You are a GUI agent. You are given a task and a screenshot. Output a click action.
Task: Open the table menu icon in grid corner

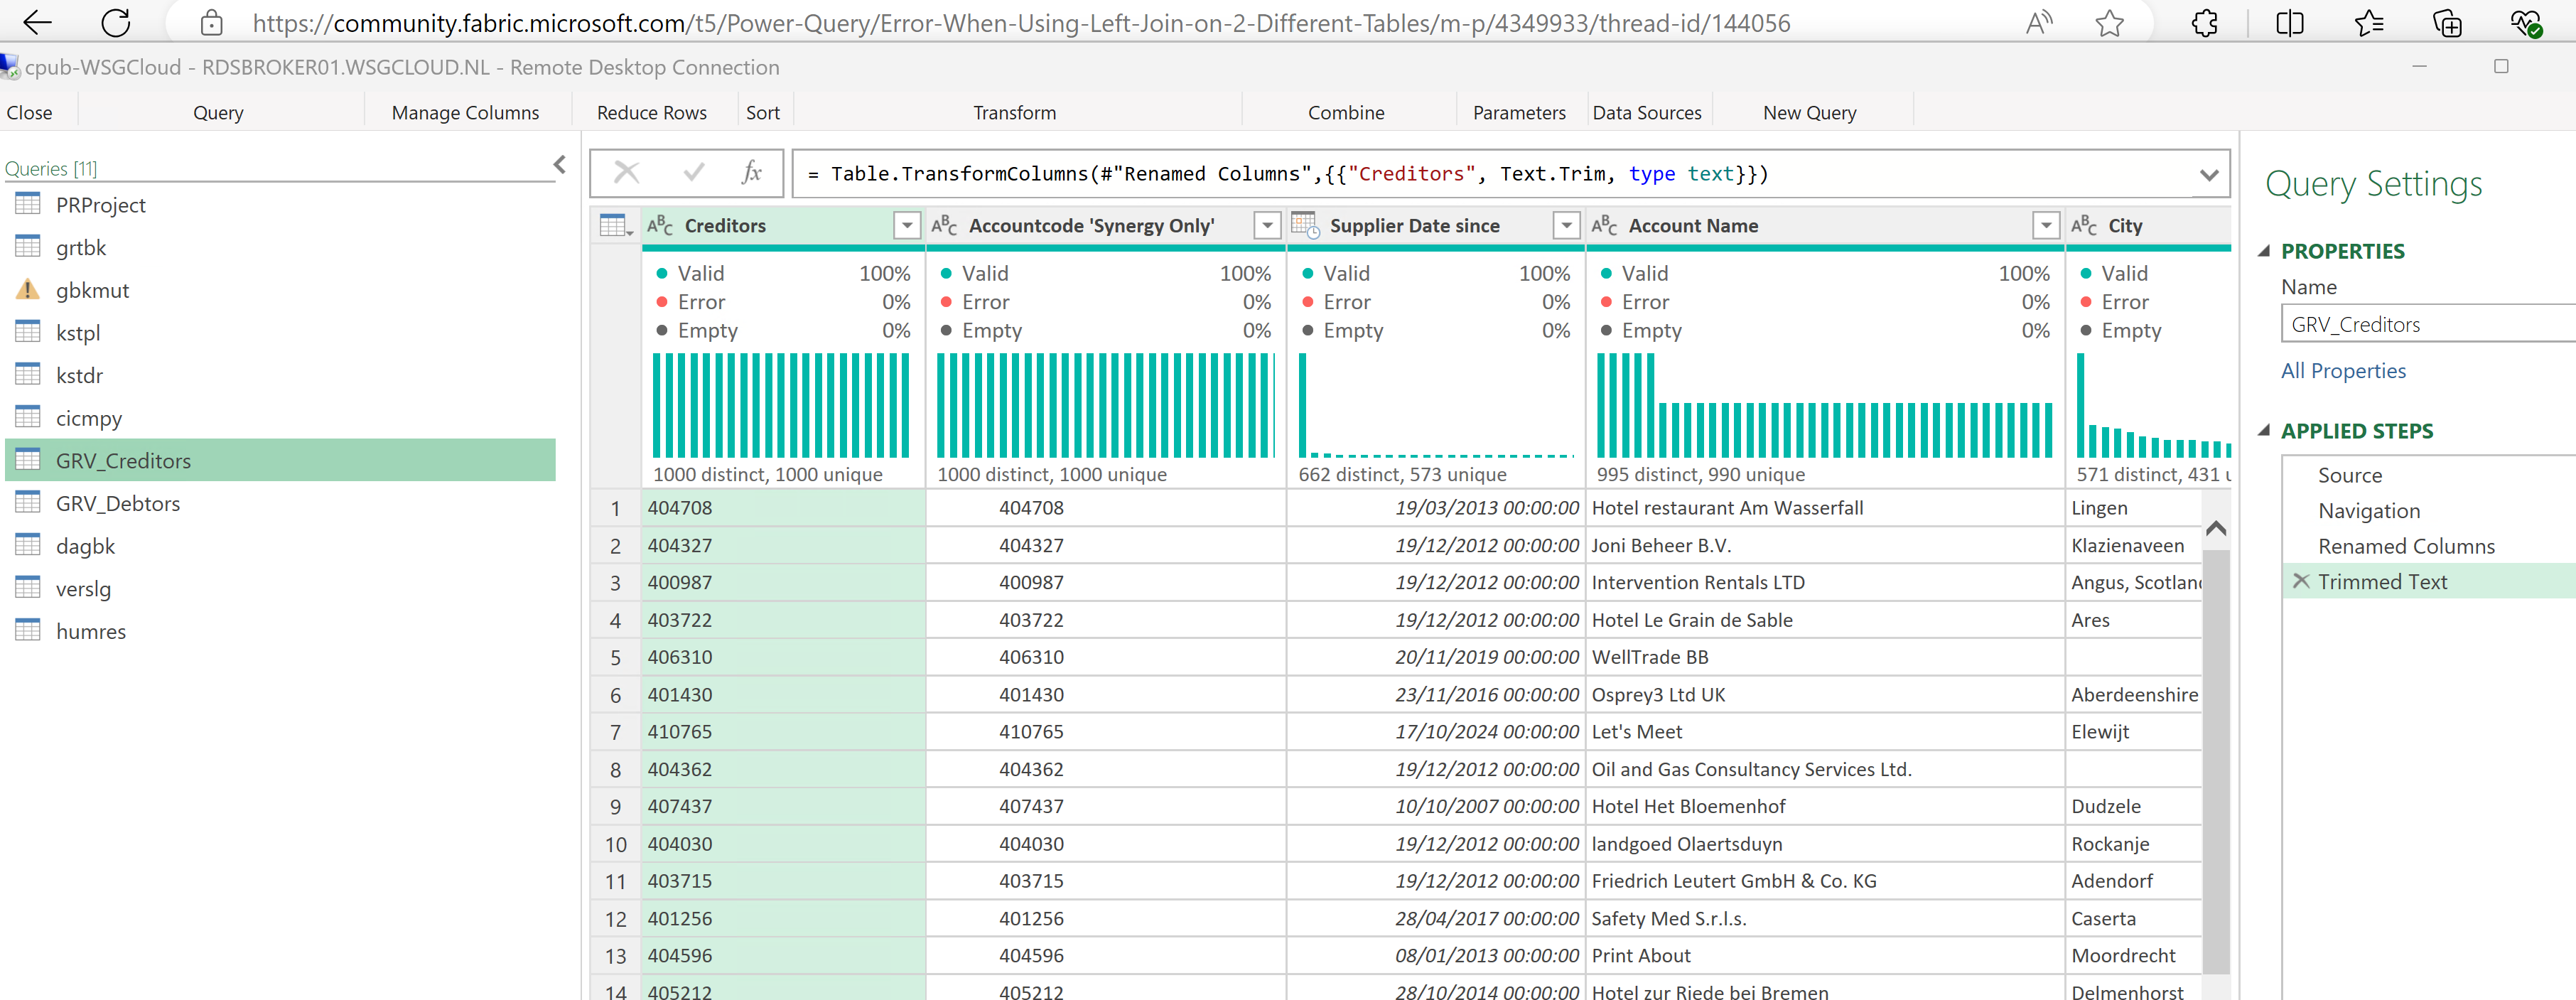click(x=615, y=226)
